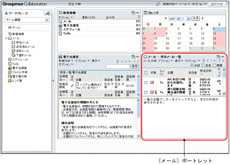Open アクション menu in 電子会議室 portlet
The height and width of the screenshot is (165, 230).
tap(82, 61)
